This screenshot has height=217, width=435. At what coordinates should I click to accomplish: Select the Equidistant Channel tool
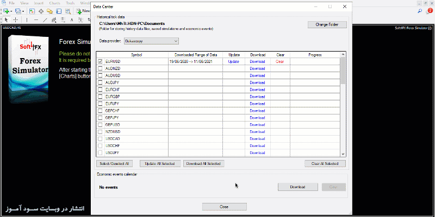54,20
